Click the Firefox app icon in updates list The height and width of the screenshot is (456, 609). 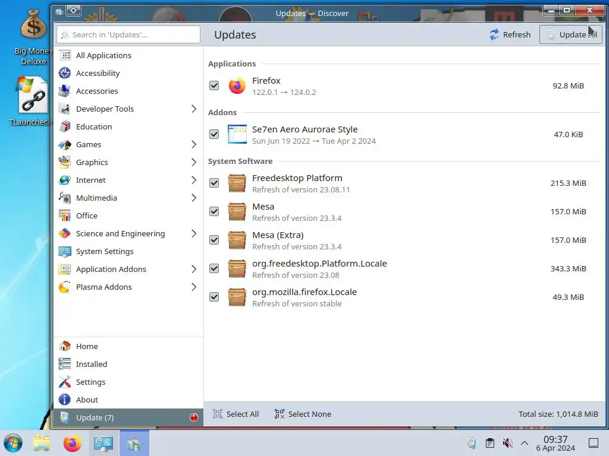pos(237,85)
